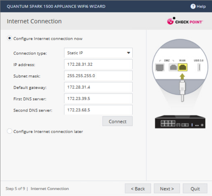The width and height of the screenshot is (212, 196).
Task: Click the USB 3.0 port illustration
Action: pos(199,67)
